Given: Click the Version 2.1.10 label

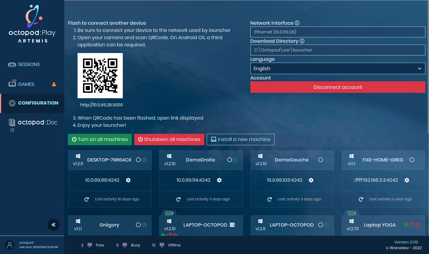Looking at the screenshot, I should tap(406, 242).
